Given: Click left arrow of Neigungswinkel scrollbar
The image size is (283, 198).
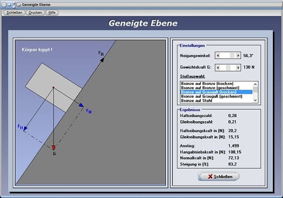Looking at the screenshot, I should pos(218,55).
